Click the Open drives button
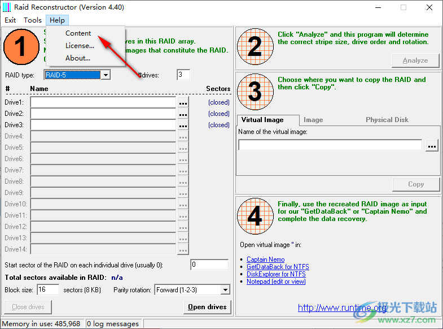This screenshot has width=443, height=329. [207, 307]
